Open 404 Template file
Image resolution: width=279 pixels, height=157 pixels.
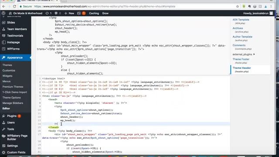pyautogui.click(x=241, y=20)
